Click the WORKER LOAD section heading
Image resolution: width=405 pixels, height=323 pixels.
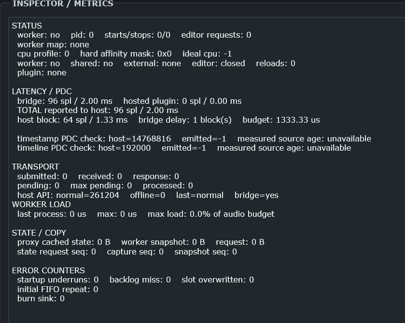click(x=42, y=204)
